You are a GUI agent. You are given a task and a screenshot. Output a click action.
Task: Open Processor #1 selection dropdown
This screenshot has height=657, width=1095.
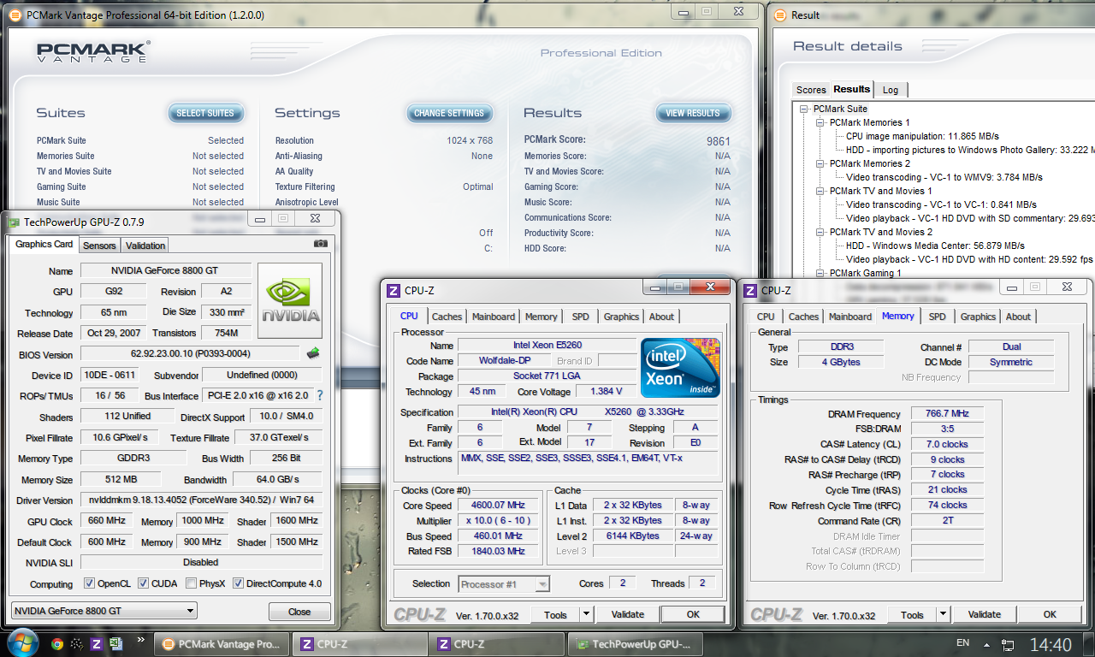pos(503,584)
